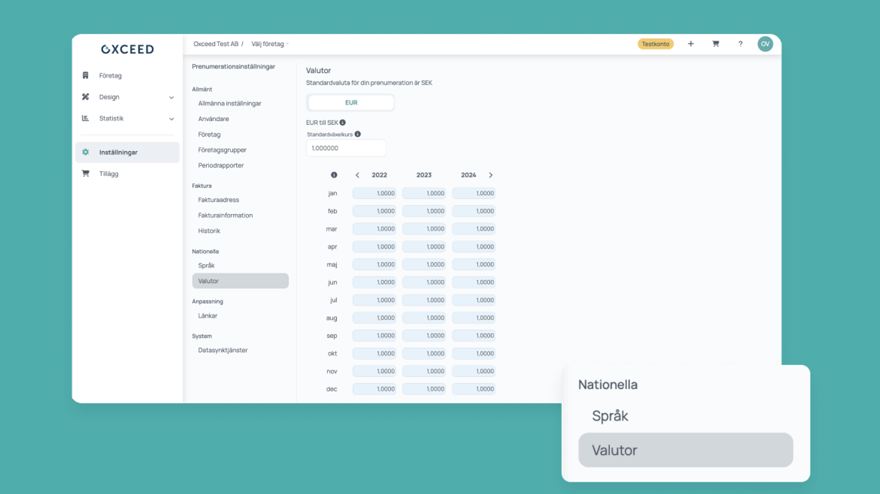Image resolution: width=880 pixels, height=494 pixels.
Task: Go to next years with the right chevron
Action: [491, 175]
